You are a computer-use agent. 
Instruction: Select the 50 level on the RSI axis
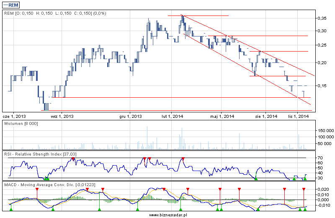(320, 168)
